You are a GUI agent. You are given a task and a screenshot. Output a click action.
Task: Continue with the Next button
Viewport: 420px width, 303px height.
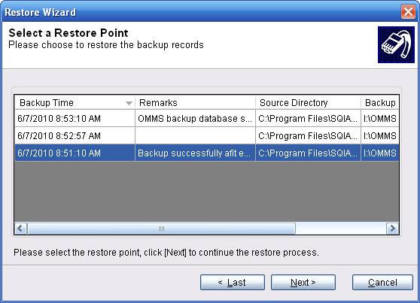pyautogui.click(x=303, y=283)
